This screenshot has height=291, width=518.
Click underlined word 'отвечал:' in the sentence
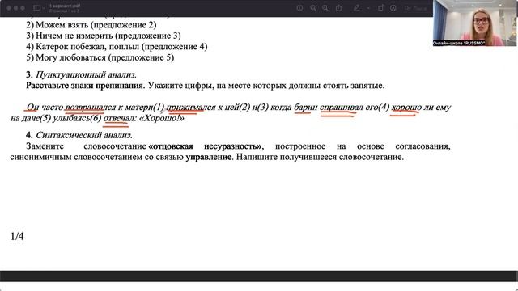point(120,118)
